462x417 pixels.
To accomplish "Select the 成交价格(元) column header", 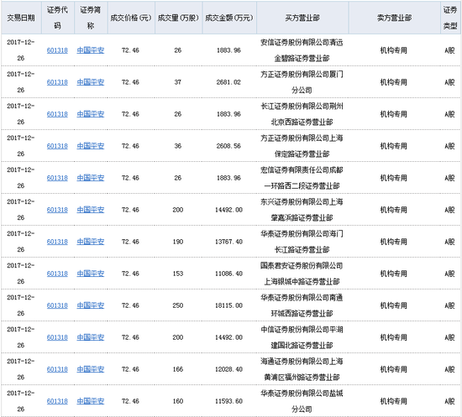I will point(131,18).
